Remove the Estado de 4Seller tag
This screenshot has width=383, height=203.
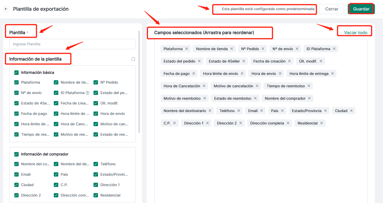tap(244, 61)
